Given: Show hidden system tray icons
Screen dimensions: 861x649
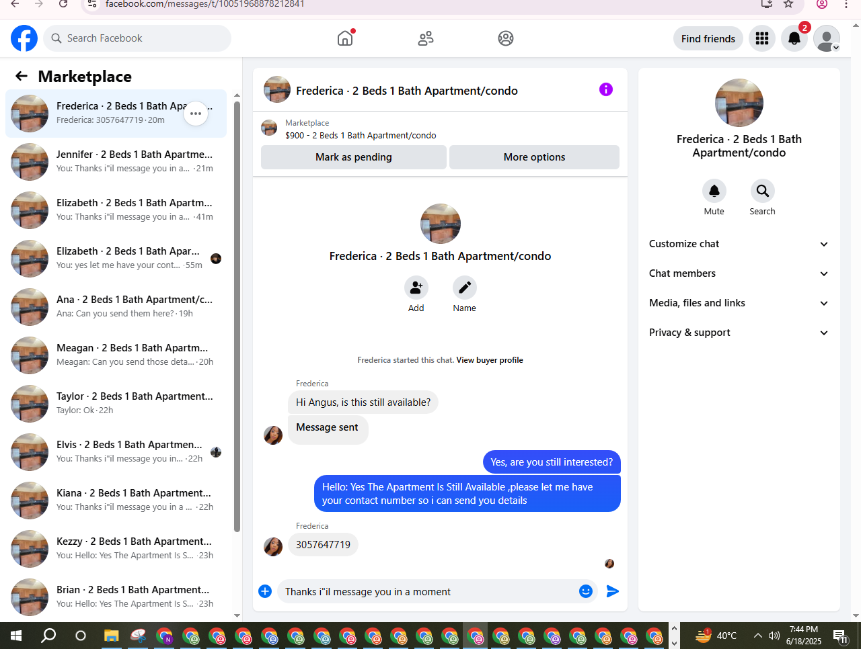Looking at the screenshot, I should click(757, 636).
